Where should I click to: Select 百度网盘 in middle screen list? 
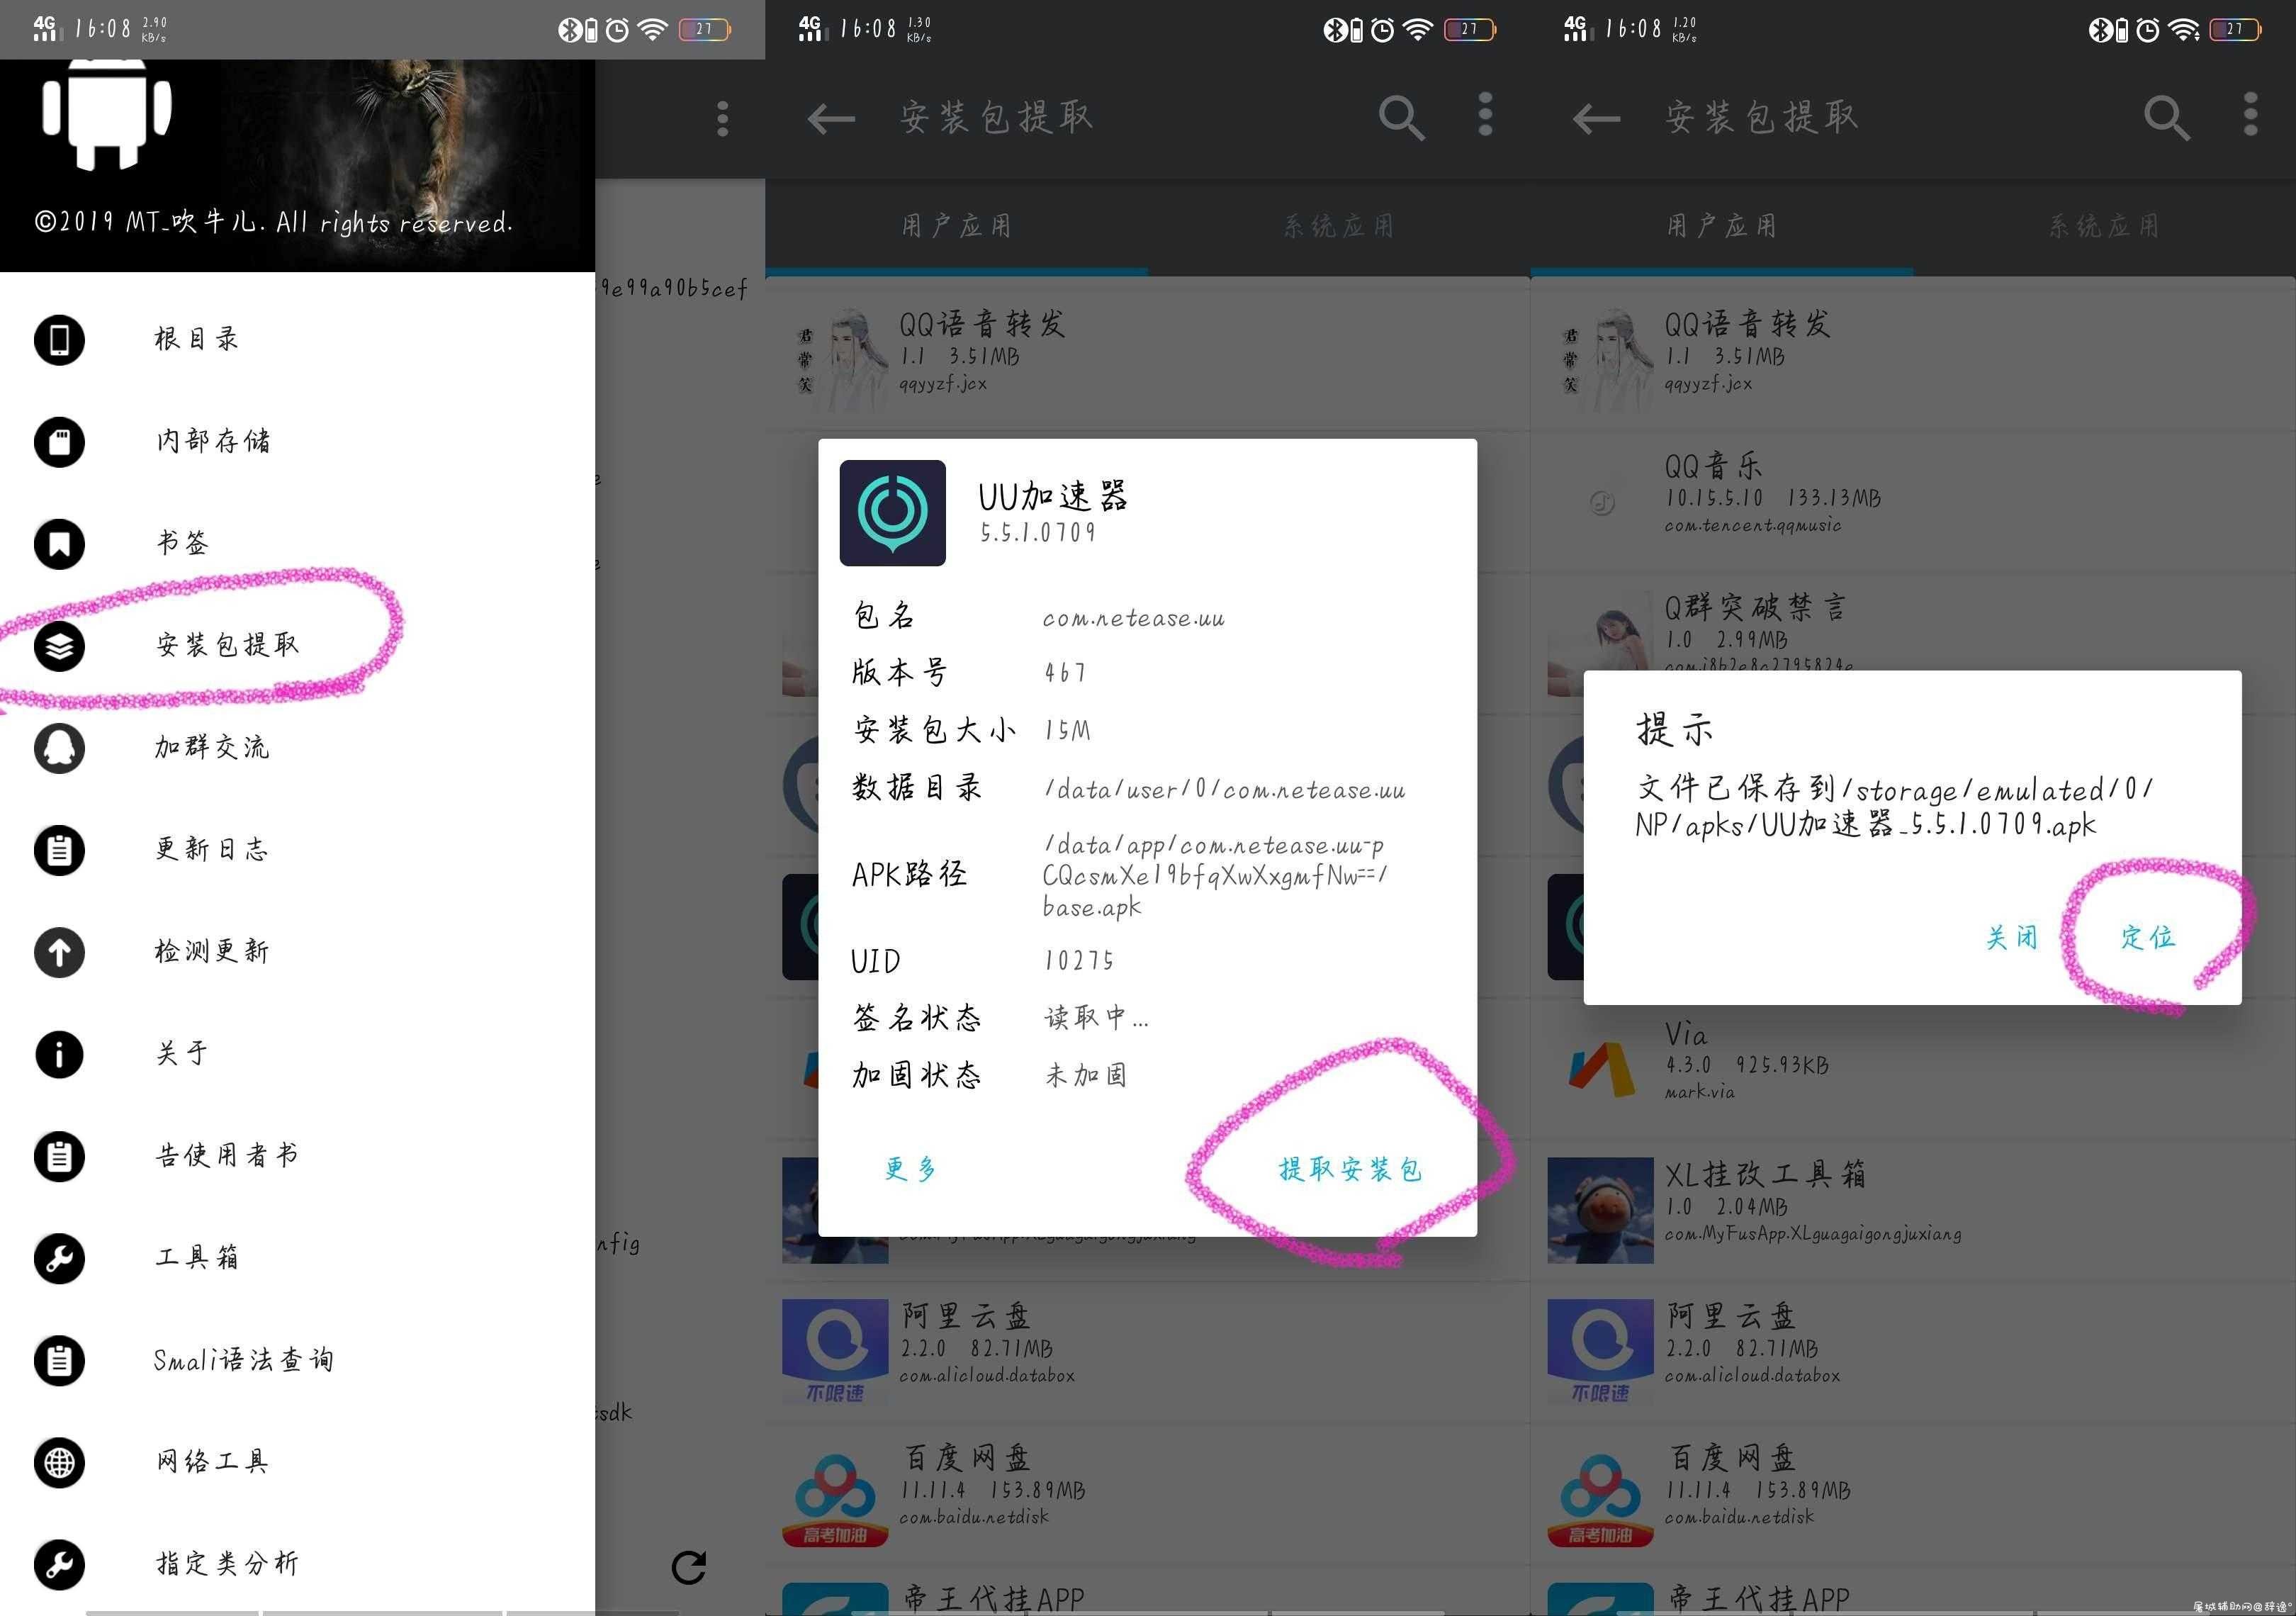[1147, 1493]
